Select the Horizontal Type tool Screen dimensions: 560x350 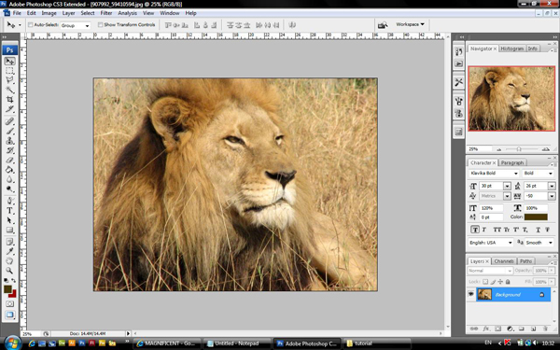9,211
